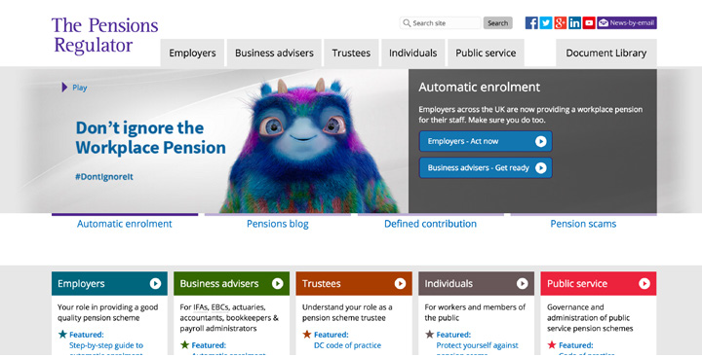Viewport: 703px width, 357px height.
Task: Open the Document Library menu item
Action: (x=606, y=53)
